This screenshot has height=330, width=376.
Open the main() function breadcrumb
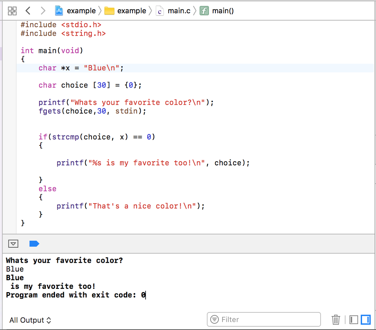click(x=217, y=11)
